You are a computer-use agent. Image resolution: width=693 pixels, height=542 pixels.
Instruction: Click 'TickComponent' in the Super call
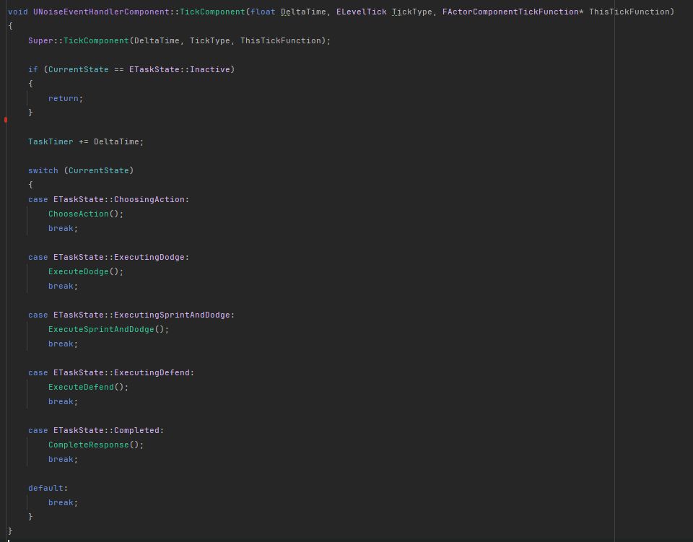pyautogui.click(x=96, y=40)
